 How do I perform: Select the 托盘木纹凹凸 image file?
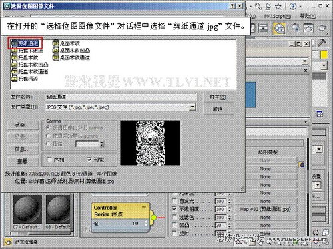[x=30, y=65]
